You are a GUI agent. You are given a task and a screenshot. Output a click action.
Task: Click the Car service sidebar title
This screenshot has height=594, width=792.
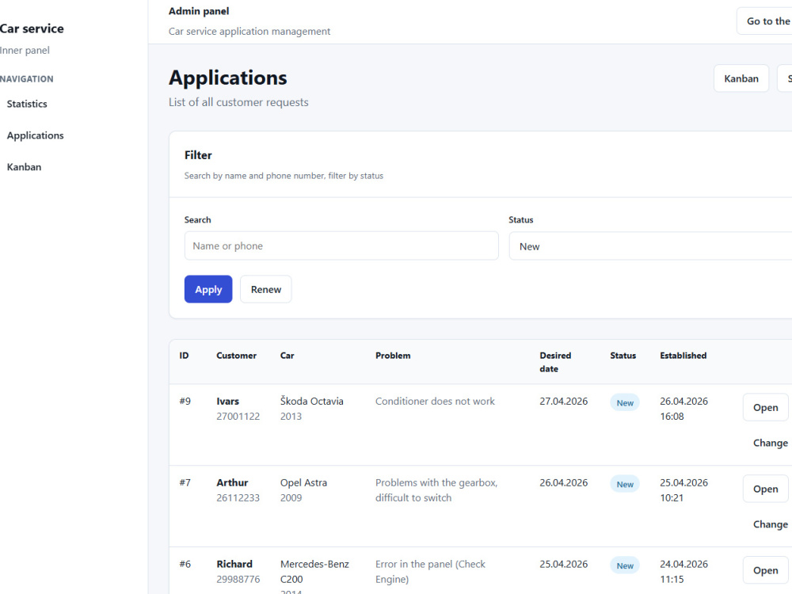pyautogui.click(x=32, y=29)
